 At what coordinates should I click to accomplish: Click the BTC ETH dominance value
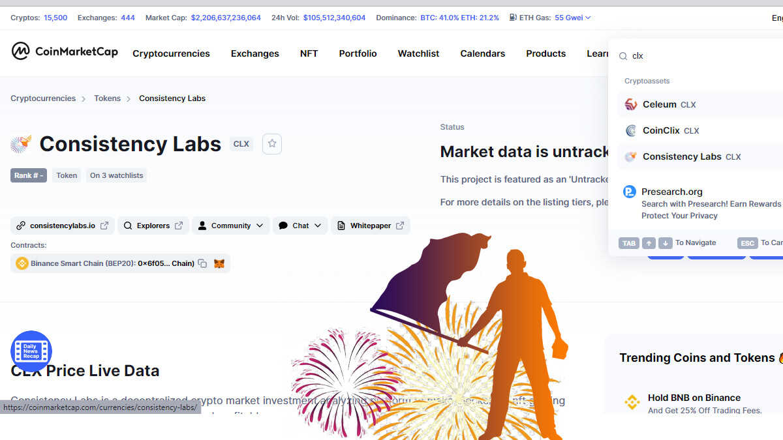460,18
